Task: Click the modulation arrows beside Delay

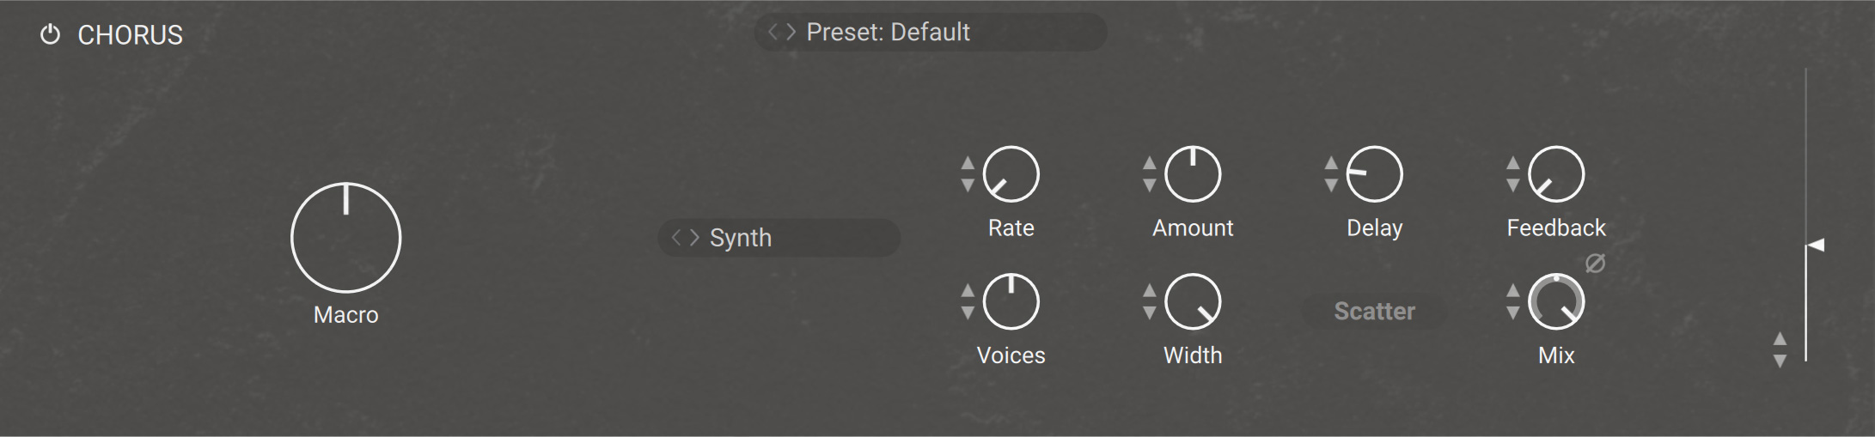Action: (x=1331, y=174)
